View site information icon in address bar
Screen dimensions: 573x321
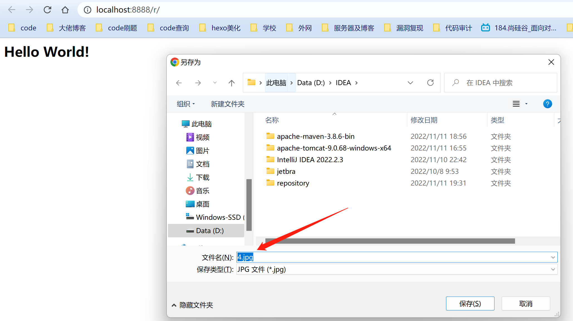pos(87,10)
